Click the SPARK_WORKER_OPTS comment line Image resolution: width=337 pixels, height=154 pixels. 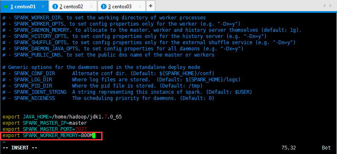click(122, 24)
